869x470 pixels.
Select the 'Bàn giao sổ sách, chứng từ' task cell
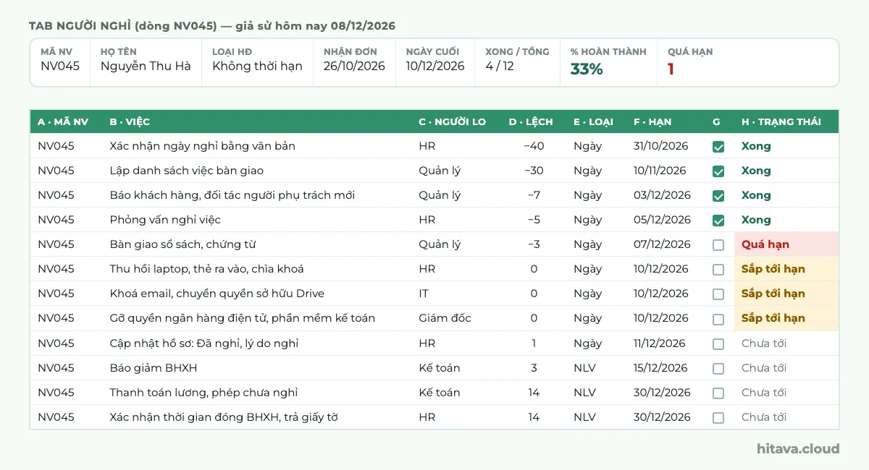[182, 244]
